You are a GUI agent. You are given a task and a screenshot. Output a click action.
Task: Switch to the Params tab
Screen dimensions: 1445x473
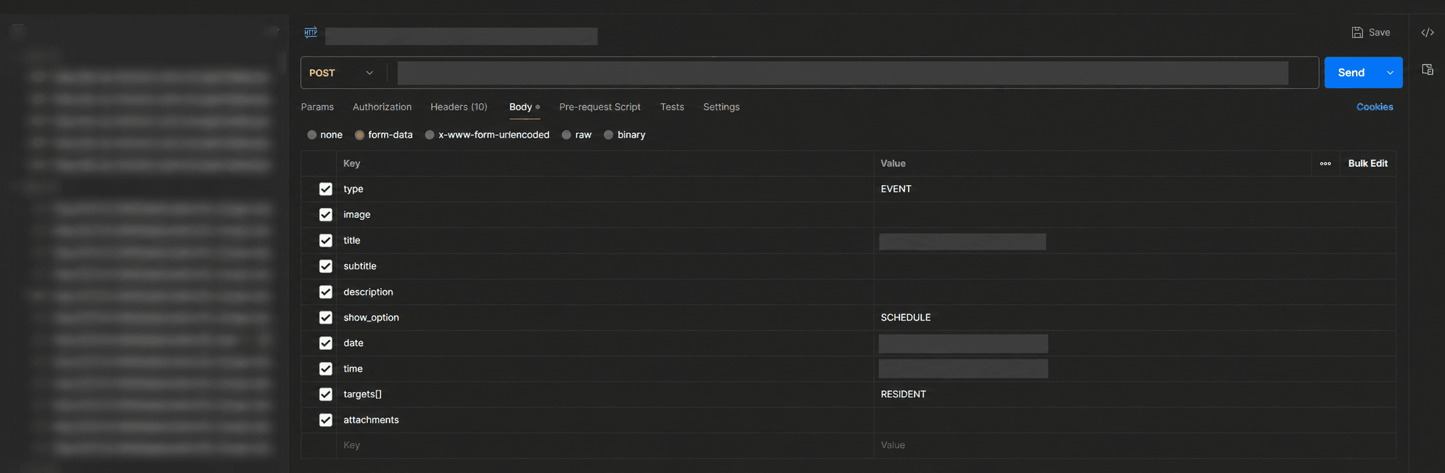pyautogui.click(x=317, y=107)
